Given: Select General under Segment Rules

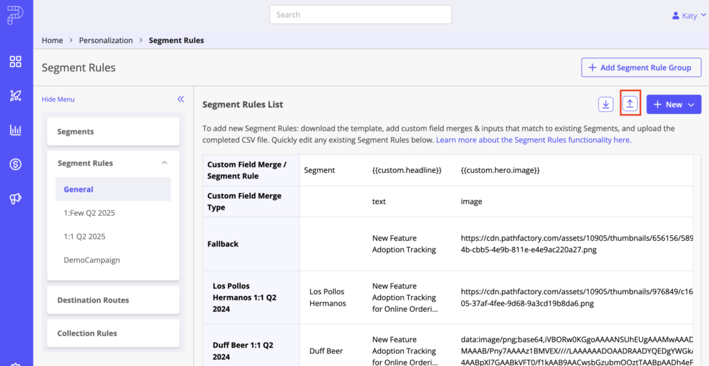Looking at the screenshot, I should (113, 190).
